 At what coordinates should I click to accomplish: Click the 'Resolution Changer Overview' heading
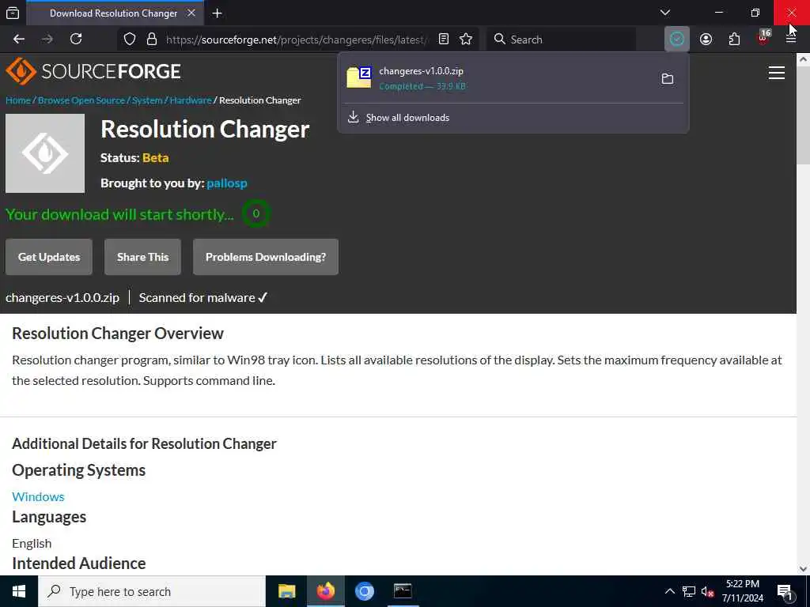[118, 334]
